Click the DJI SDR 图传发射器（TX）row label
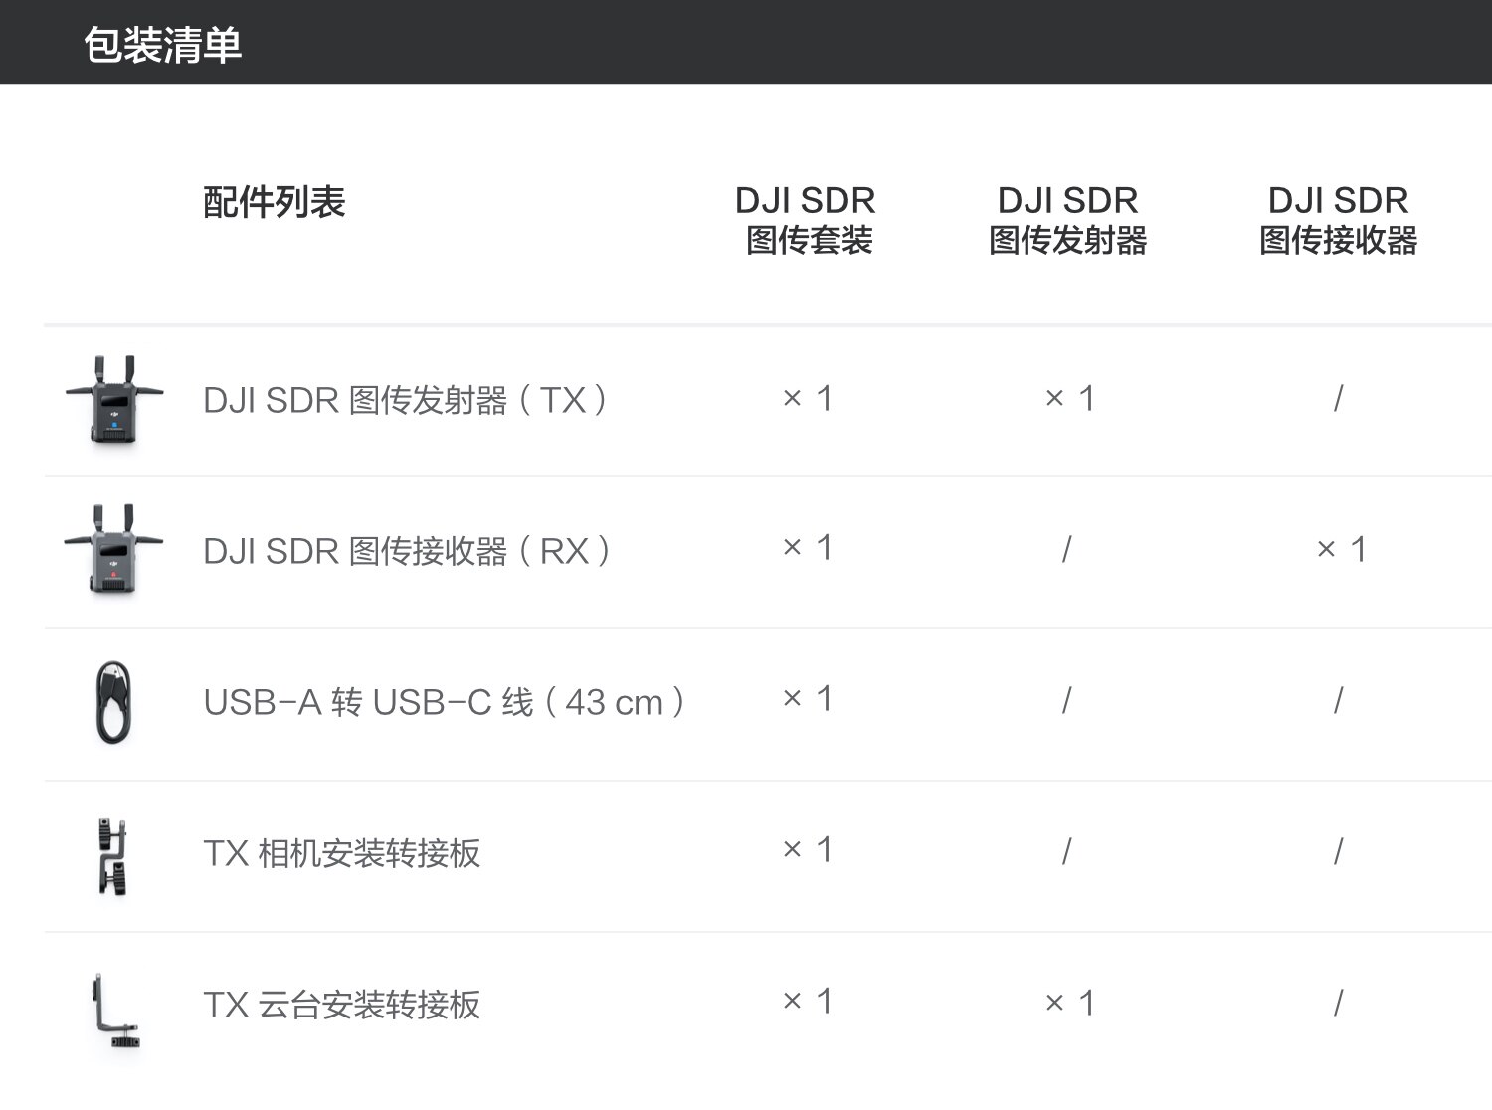This screenshot has height=1110, width=1492. (x=406, y=400)
